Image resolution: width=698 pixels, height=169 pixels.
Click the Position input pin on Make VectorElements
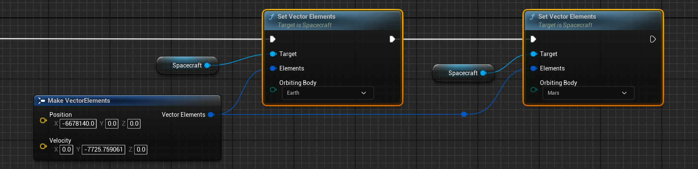43,121
